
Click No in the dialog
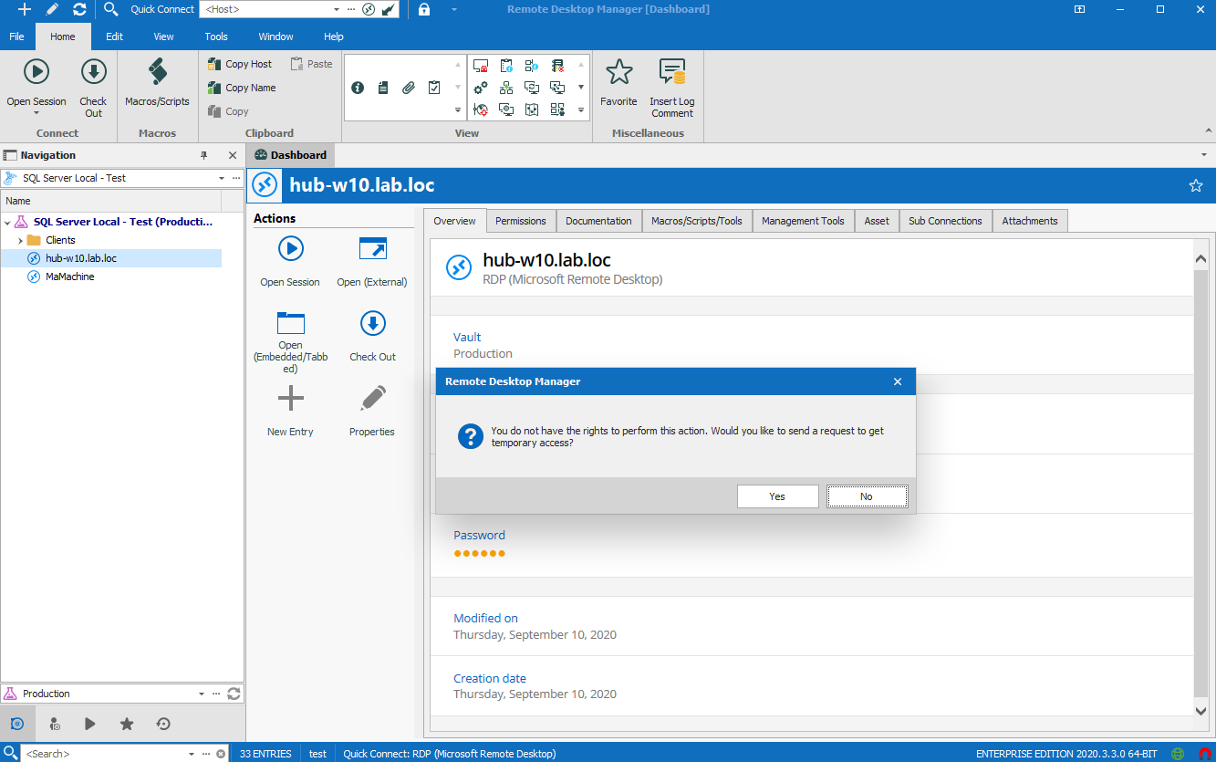pos(866,496)
